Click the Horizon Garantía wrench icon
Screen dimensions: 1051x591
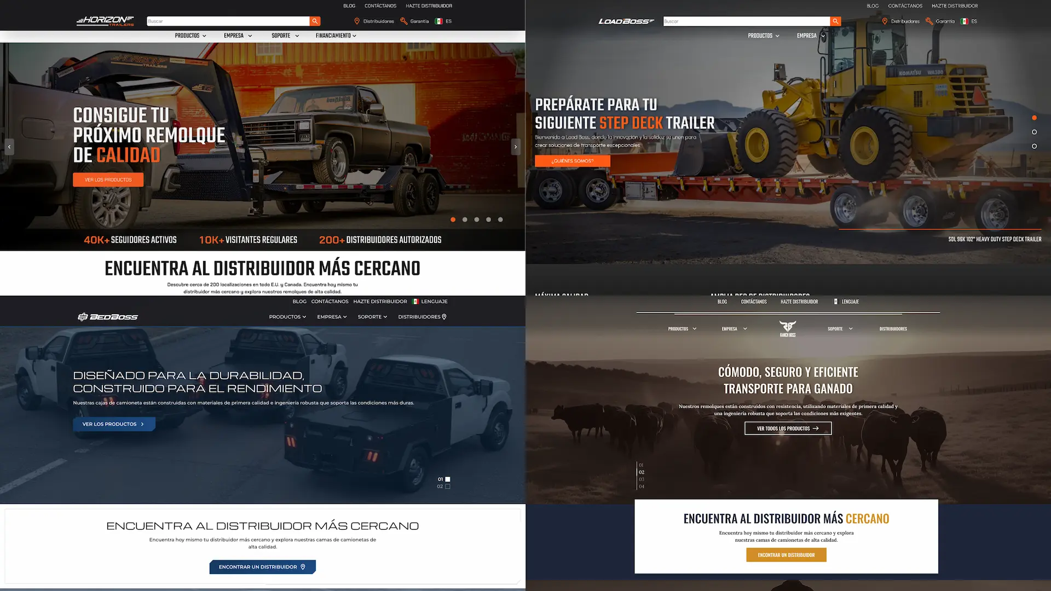(404, 21)
